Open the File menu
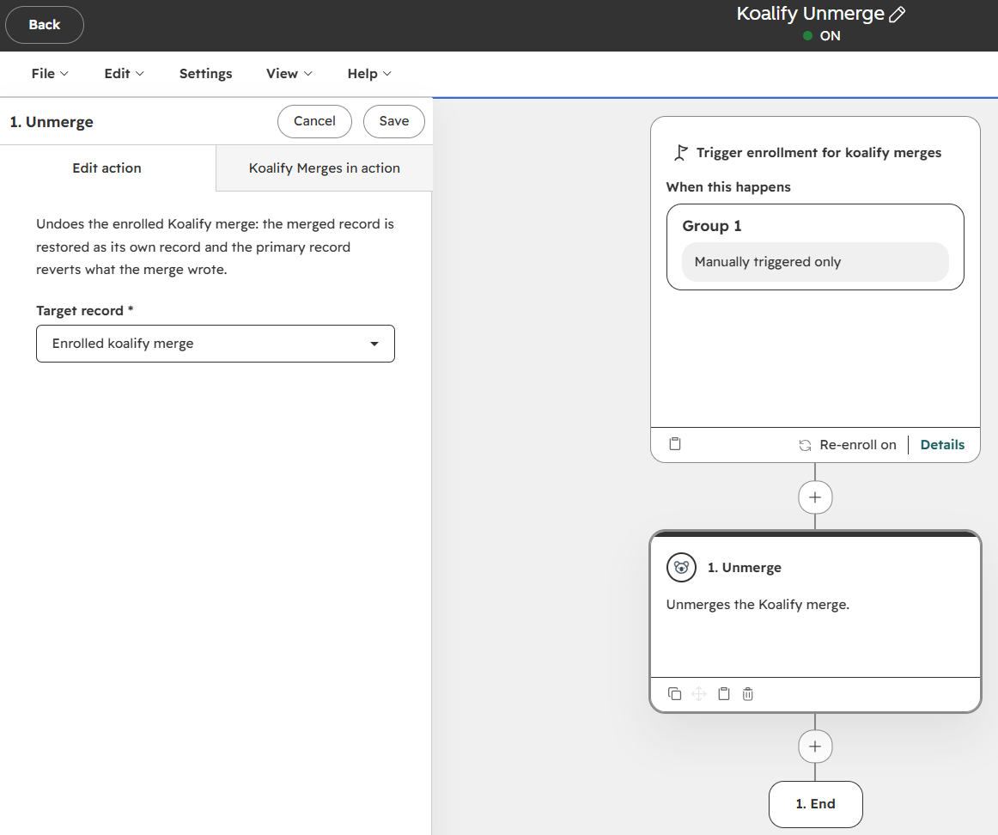Image resolution: width=998 pixels, height=835 pixels. tap(50, 74)
